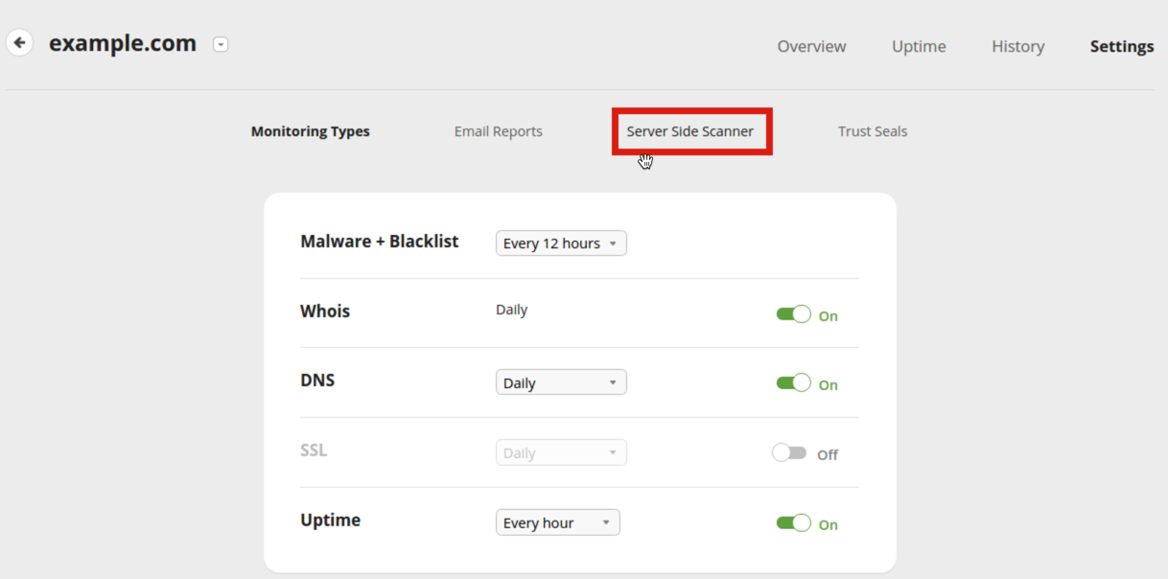Screen dimensions: 1168x579
Task: Switch to the History tab
Action: pyautogui.click(x=1017, y=46)
